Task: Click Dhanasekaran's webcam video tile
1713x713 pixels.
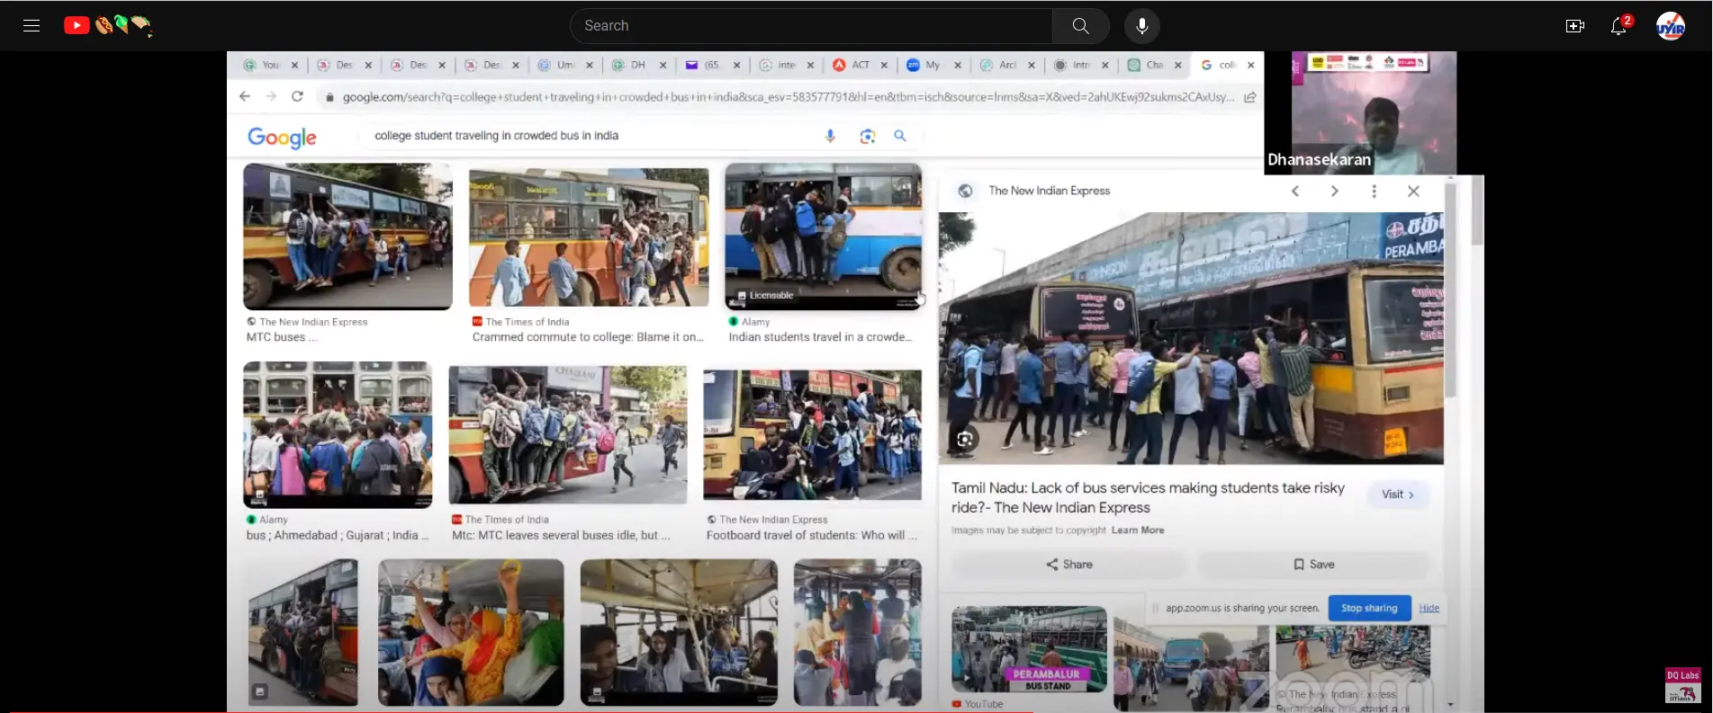Action: [1374, 112]
